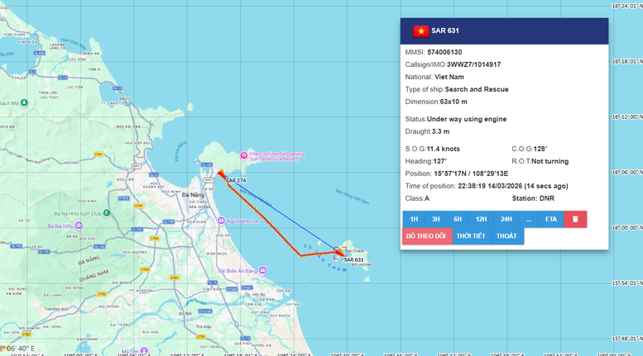Click the Ngũ Hành Sơn landmark pin
The width and height of the screenshot is (643, 356).
click(220, 221)
